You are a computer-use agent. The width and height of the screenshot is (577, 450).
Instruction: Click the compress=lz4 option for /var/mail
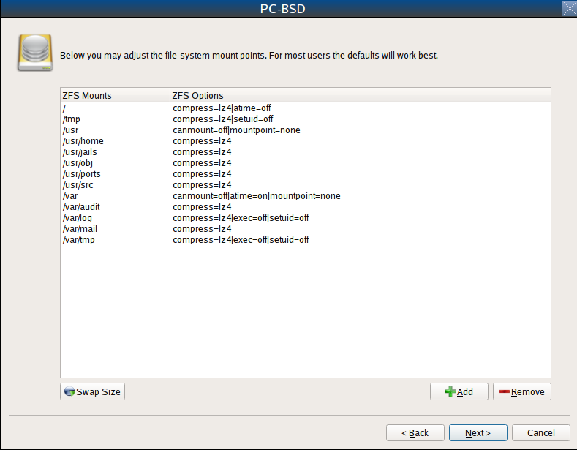pyautogui.click(x=202, y=229)
